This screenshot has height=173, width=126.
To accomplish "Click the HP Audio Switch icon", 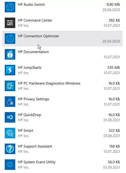I will (x=10, y=7).
